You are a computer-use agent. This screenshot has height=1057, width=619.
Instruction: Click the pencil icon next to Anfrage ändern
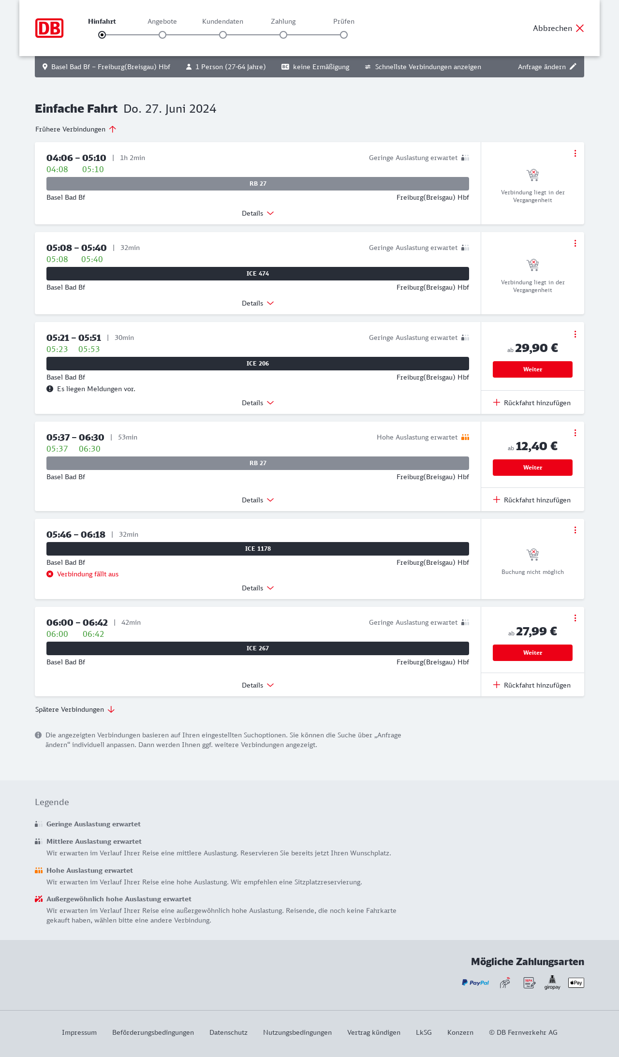(573, 67)
